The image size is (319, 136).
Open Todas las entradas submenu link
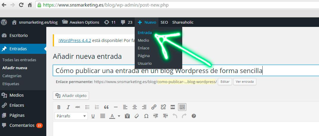point(19,60)
